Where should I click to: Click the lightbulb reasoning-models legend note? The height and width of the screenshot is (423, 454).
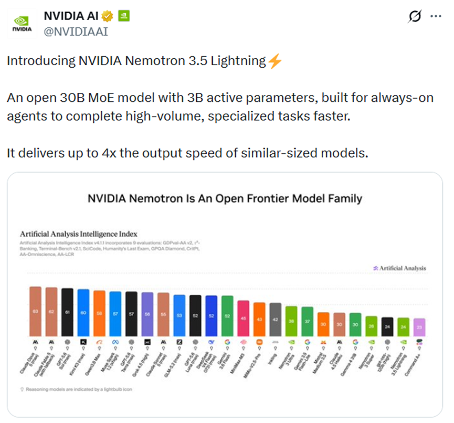76,389
